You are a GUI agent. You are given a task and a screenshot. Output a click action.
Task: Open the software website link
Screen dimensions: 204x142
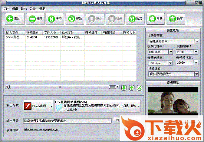41,129
